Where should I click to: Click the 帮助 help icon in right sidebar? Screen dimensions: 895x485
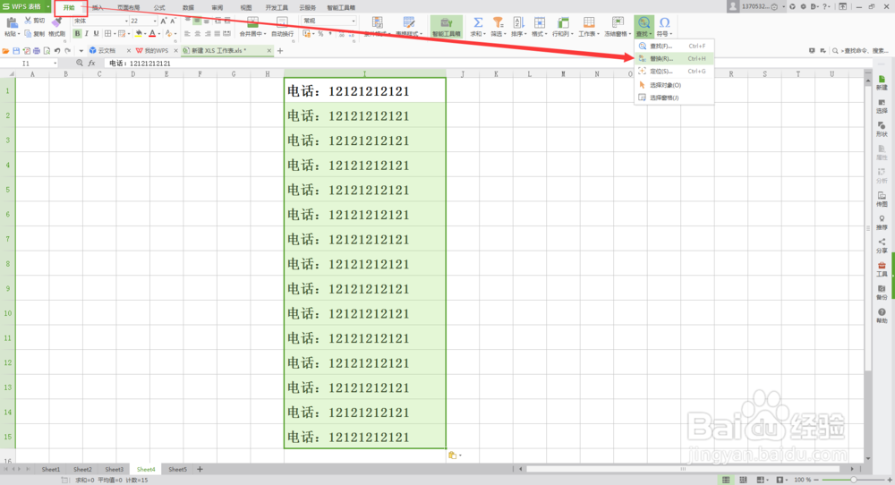882,316
